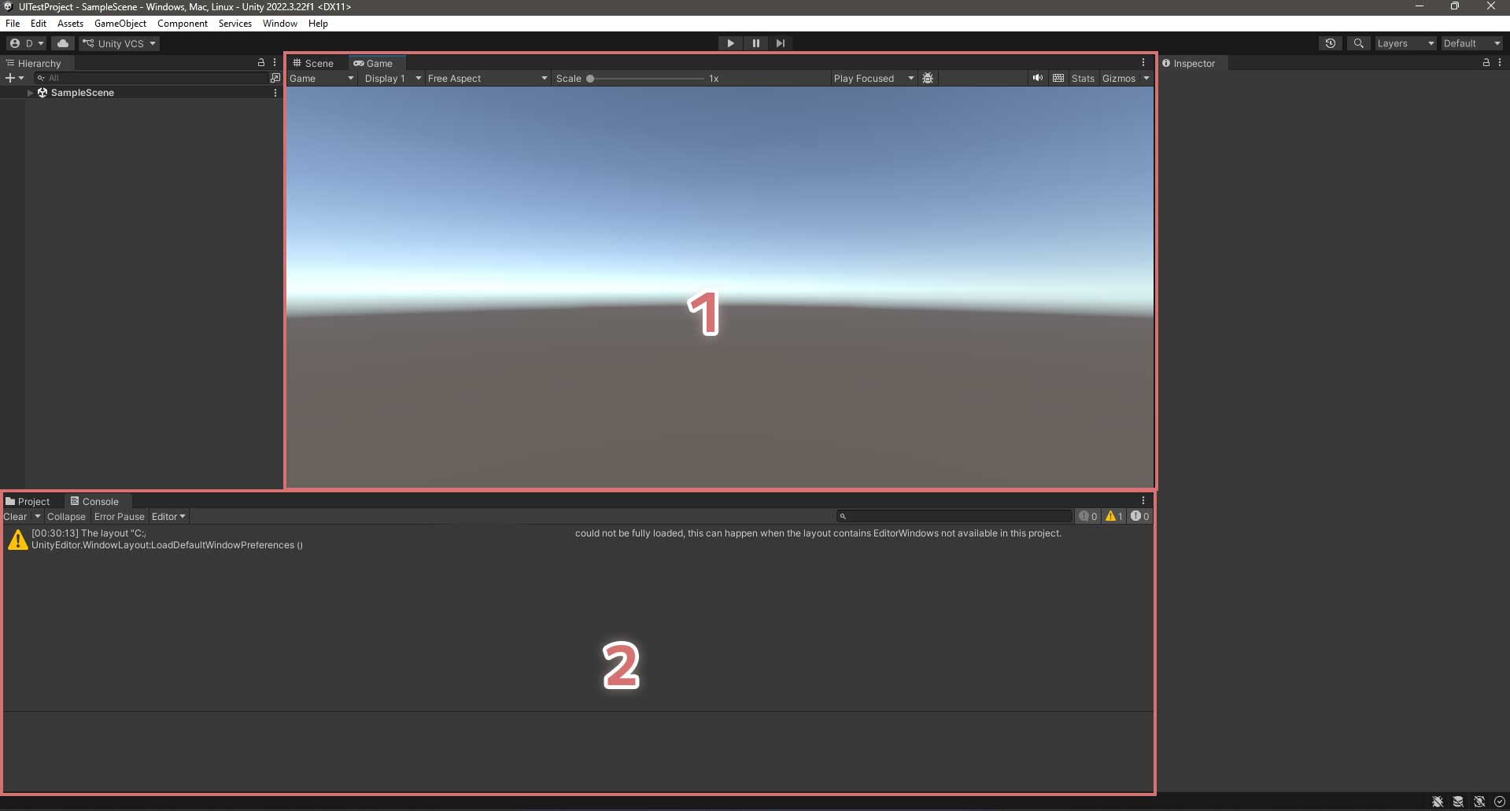The width and height of the screenshot is (1510, 811).
Task: Open the Clear options dropdown arrow
Action: tap(37, 517)
